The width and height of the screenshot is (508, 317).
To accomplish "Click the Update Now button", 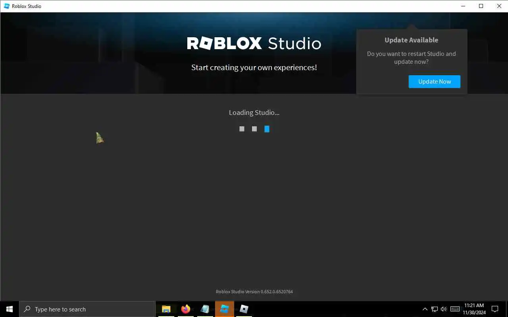I will (x=434, y=82).
